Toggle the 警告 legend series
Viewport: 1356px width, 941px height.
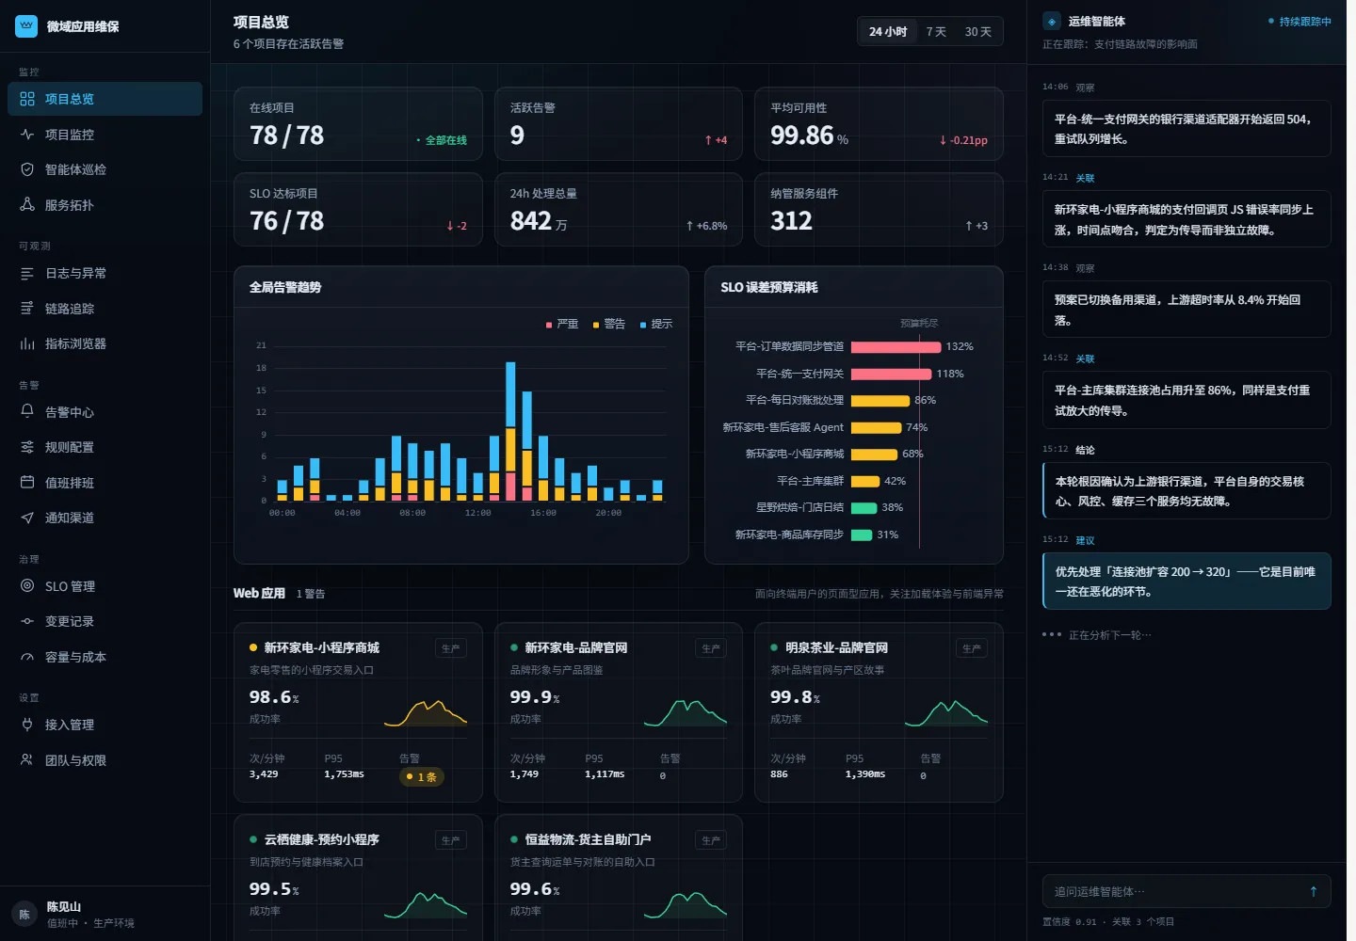[609, 324]
